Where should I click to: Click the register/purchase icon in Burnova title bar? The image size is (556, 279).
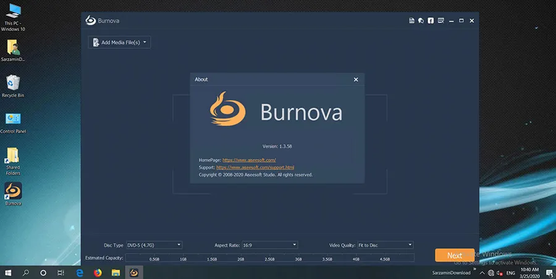411,20
